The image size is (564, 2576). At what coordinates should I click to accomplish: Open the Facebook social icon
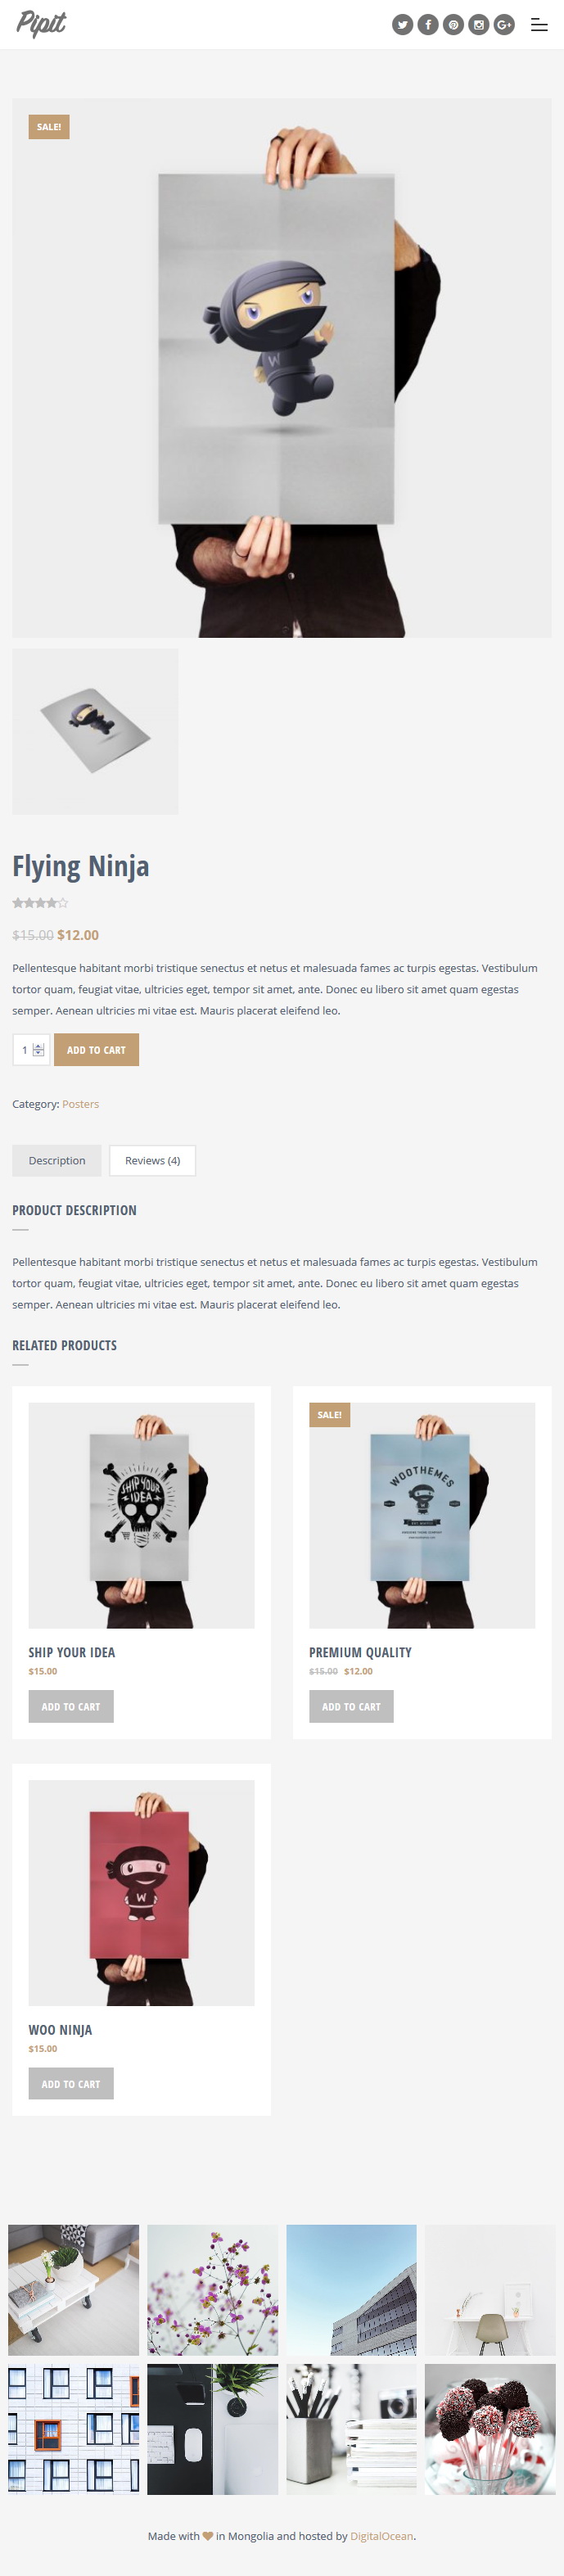[x=428, y=25]
